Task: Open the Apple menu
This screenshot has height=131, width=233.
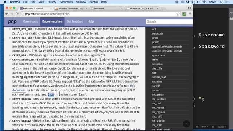Action: [5, 2]
